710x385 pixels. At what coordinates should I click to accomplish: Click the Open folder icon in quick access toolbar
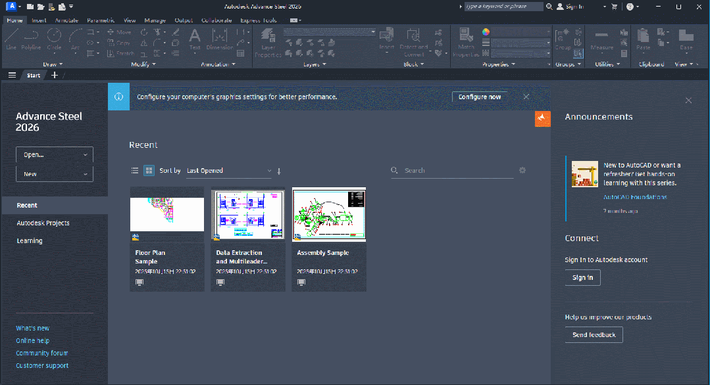click(x=41, y=7)
